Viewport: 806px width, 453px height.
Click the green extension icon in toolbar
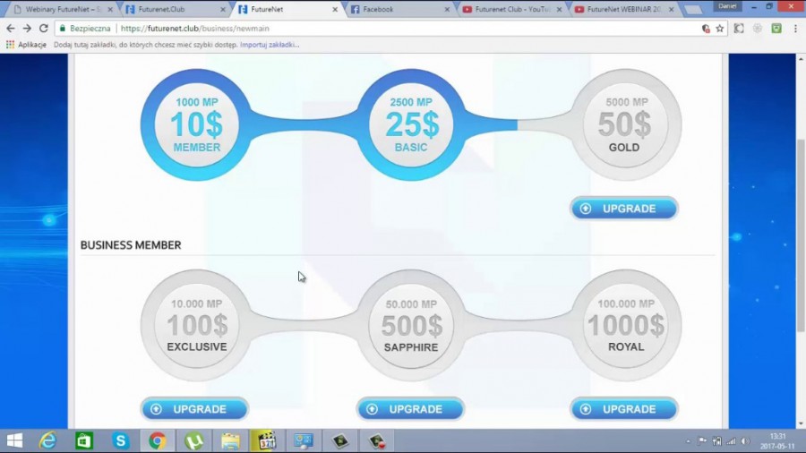(776, 29)
